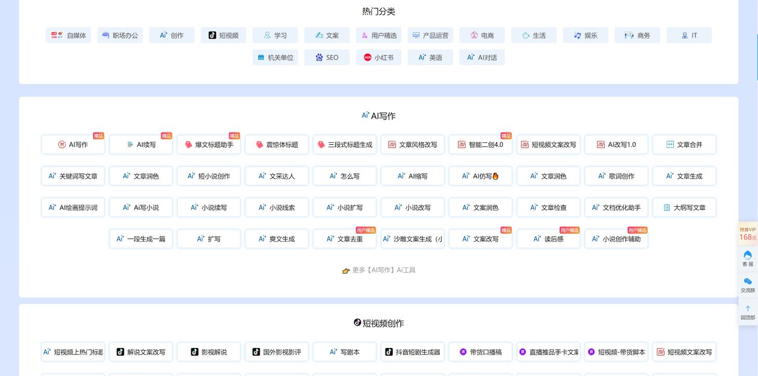
Task: Open the 职场办公 category
Action: click(x=120, y=35)
